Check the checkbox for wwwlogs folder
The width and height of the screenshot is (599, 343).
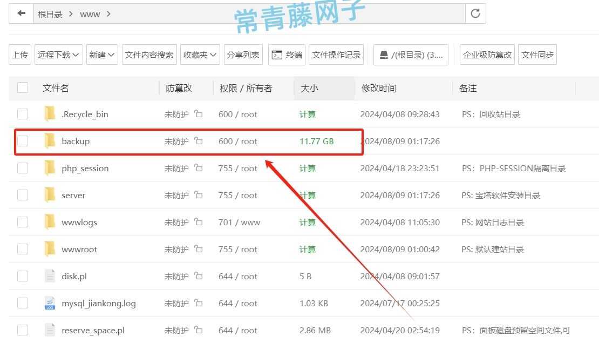(x=22, y=222)
